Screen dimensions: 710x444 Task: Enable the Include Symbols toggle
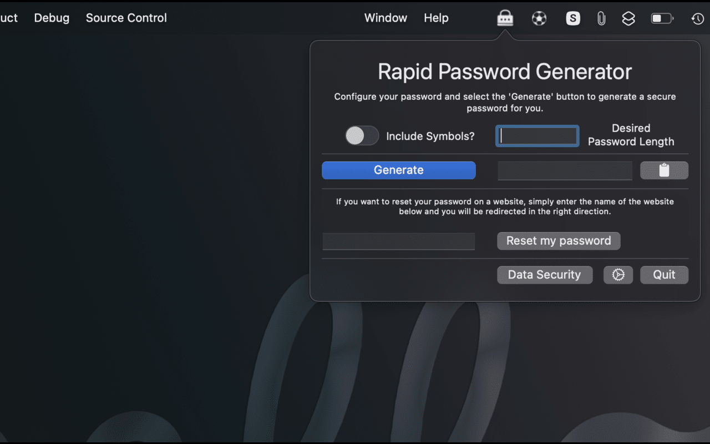pos(362,136)
